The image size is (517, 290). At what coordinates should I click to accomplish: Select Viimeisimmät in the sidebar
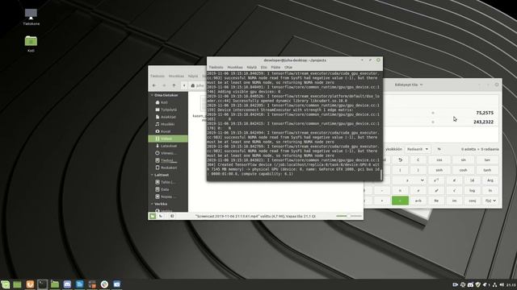pos(168,153)
